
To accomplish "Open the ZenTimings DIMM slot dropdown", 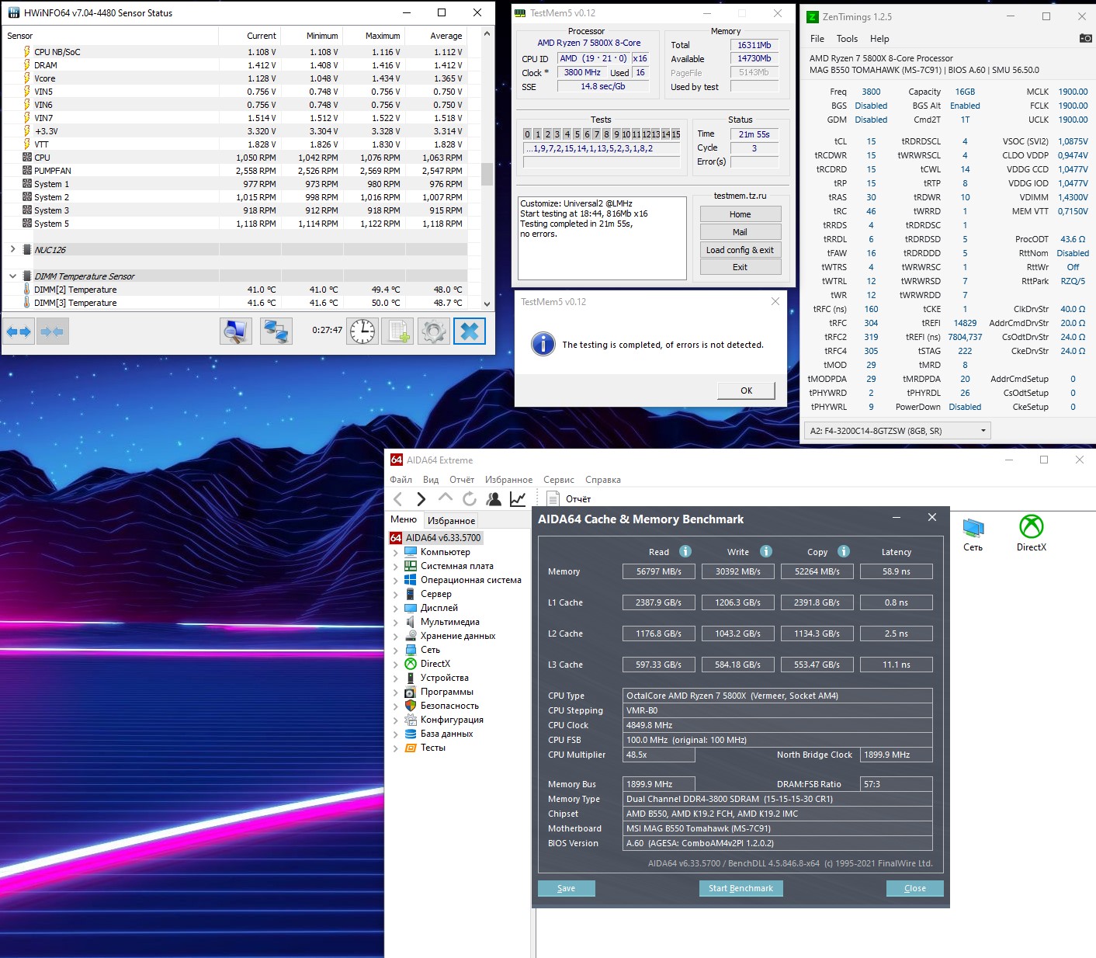I will tap(897, 430).
